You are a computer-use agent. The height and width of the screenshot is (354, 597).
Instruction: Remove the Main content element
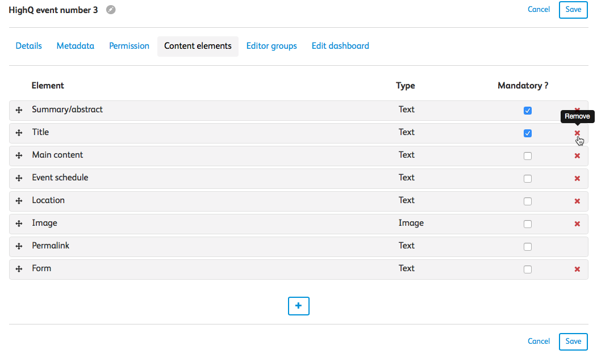[577, 156]
